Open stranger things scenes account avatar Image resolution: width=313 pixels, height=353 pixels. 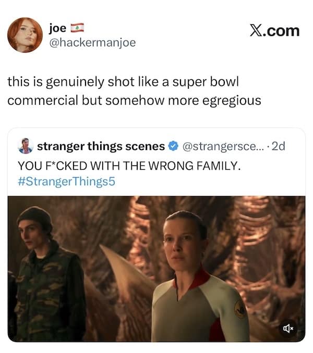pos(25,146)
